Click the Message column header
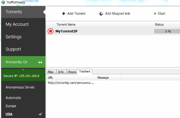The width and height of the screenshot is (180, 118). (x=108, y=78)
